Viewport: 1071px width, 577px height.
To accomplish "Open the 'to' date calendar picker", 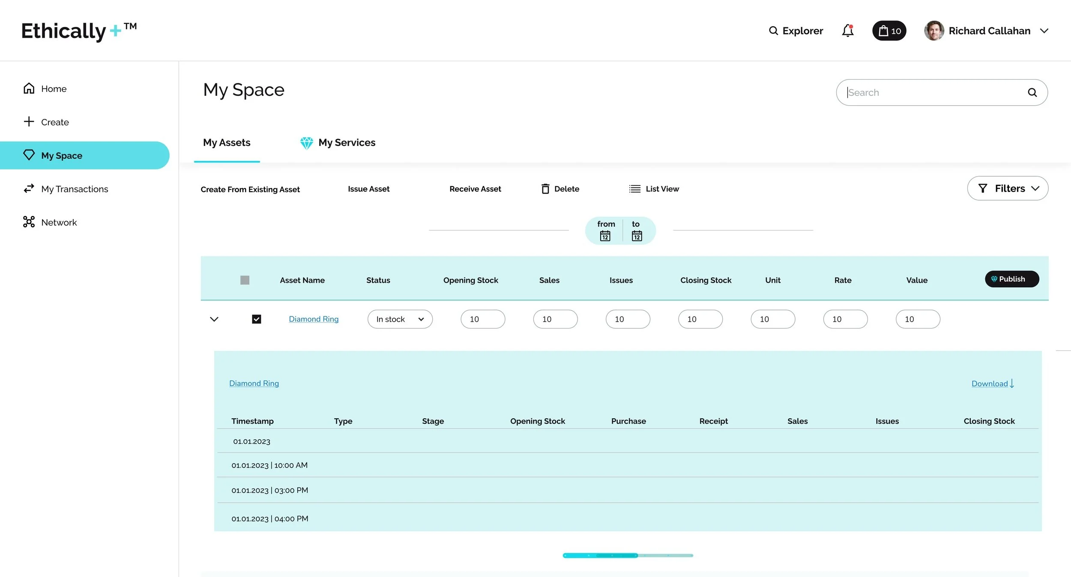I will tap(637, 236).
